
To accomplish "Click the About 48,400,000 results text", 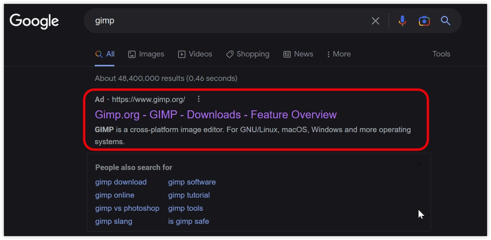I will click(166, 78).
